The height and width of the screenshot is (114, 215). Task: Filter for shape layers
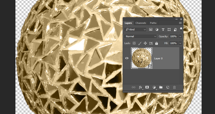[169, 30]
